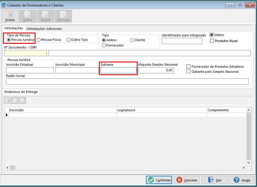Click first row Descrição cell

(x=62, y=115)
